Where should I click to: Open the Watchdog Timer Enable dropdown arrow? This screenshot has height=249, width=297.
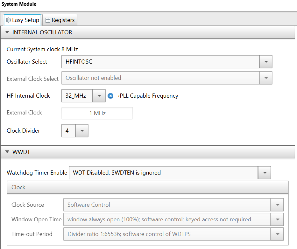(265, 173)
